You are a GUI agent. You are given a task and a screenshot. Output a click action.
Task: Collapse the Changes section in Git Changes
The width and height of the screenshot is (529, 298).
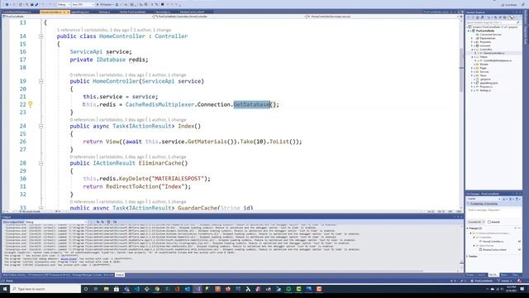(x=468, y=228)
